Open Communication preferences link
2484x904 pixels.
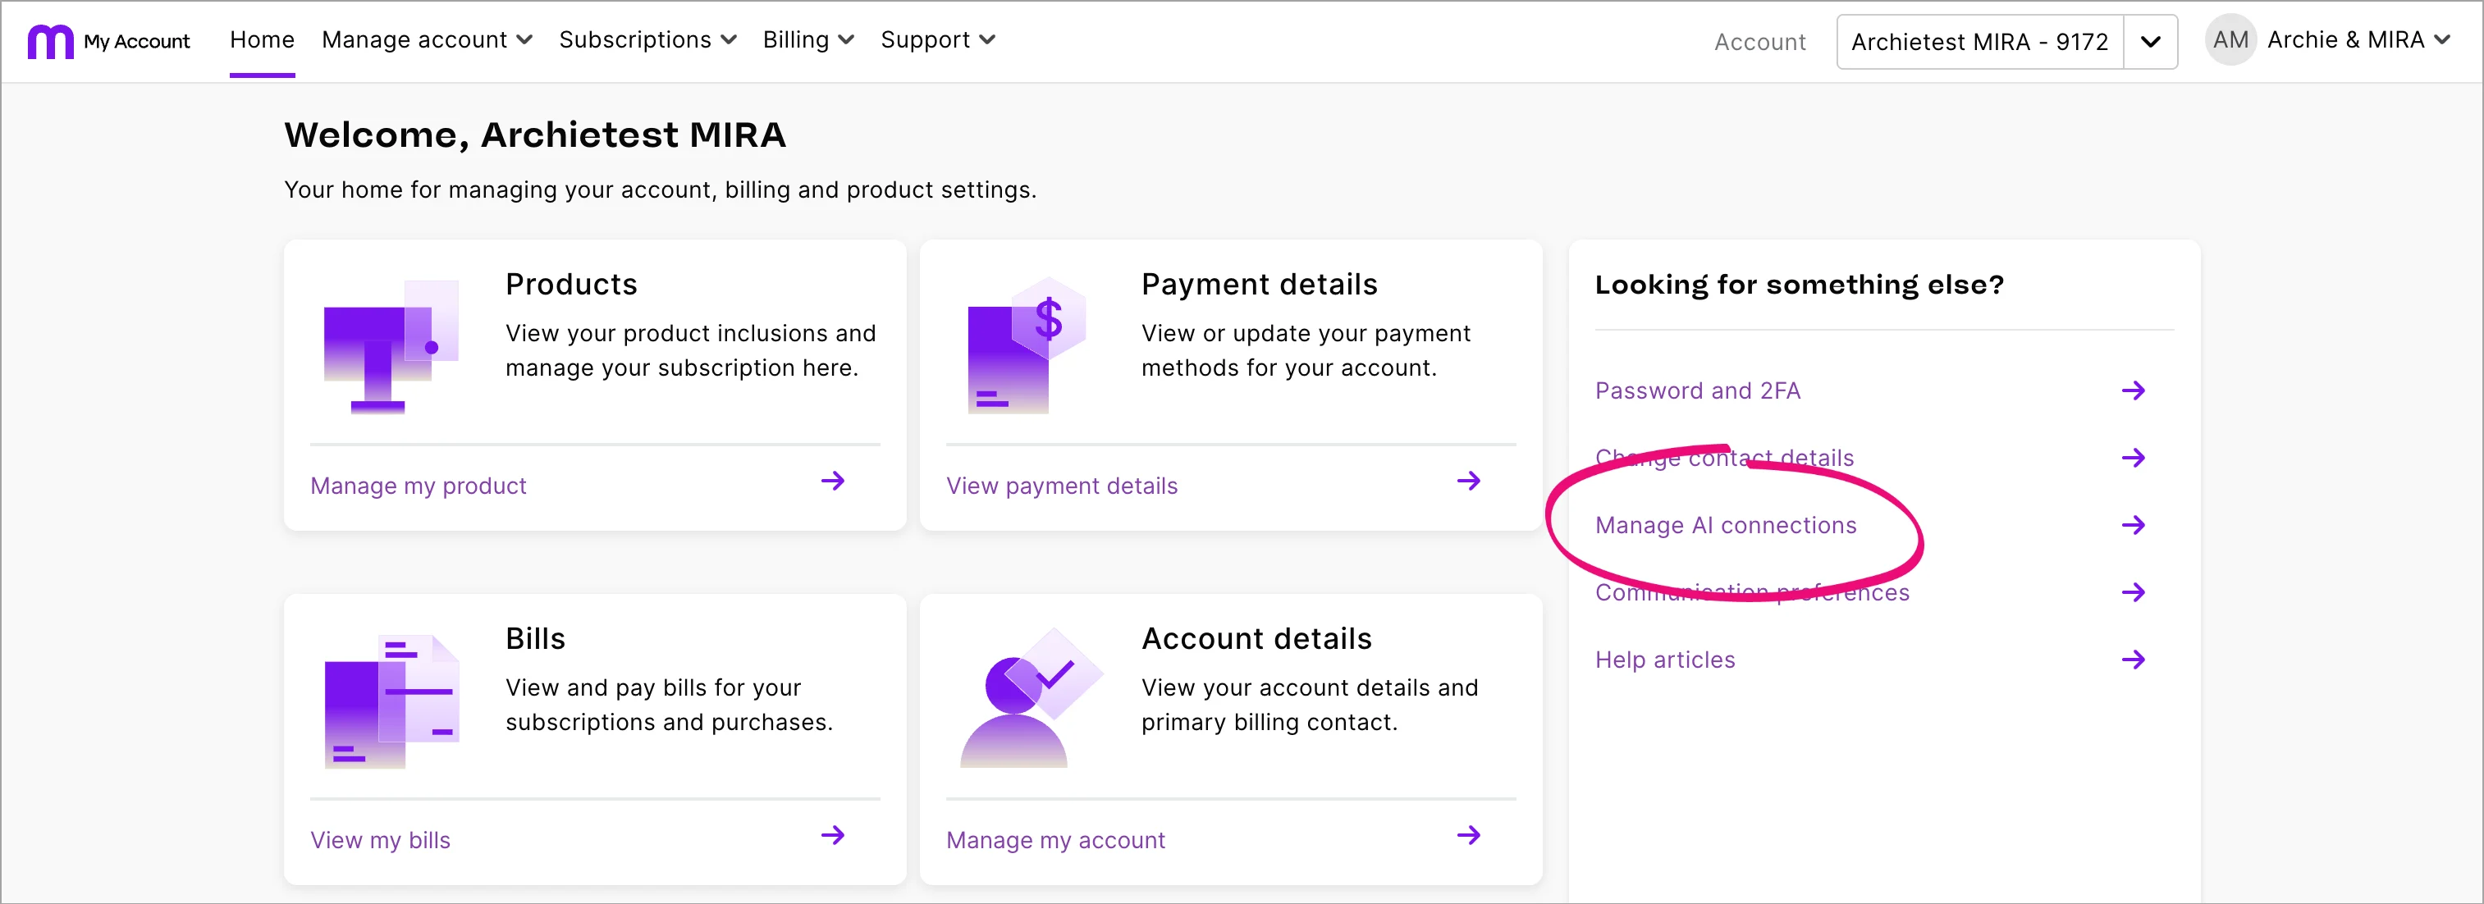click(1752, 591)
